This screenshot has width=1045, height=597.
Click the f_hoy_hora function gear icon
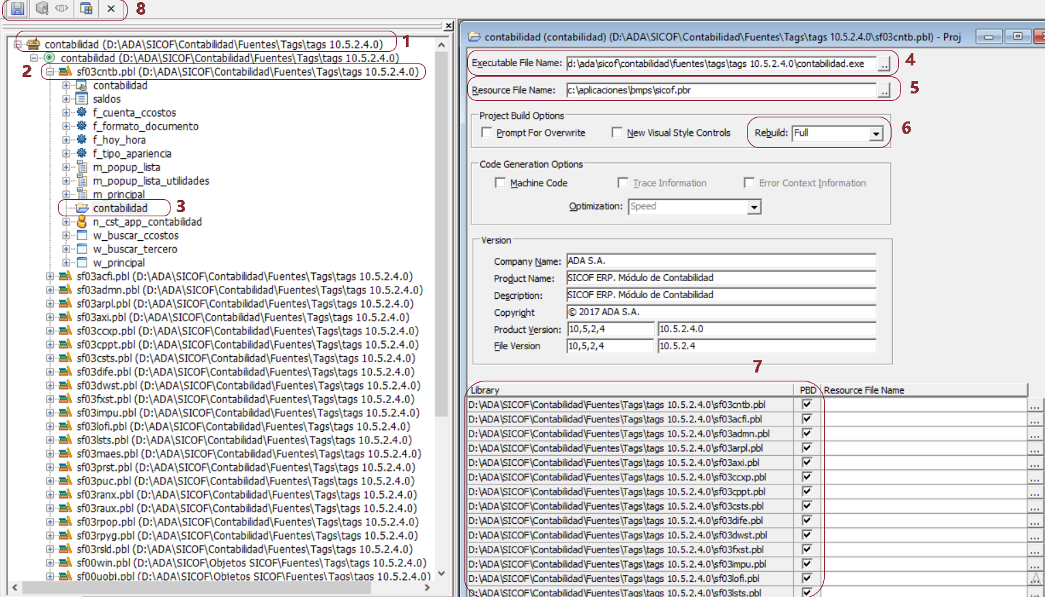point(82,140)
